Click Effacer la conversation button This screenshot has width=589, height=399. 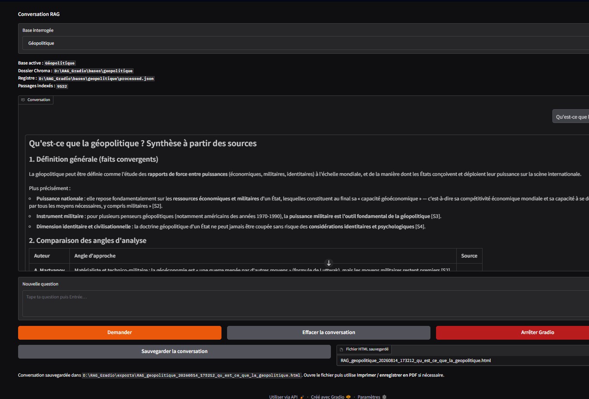[x=329, y=332]
